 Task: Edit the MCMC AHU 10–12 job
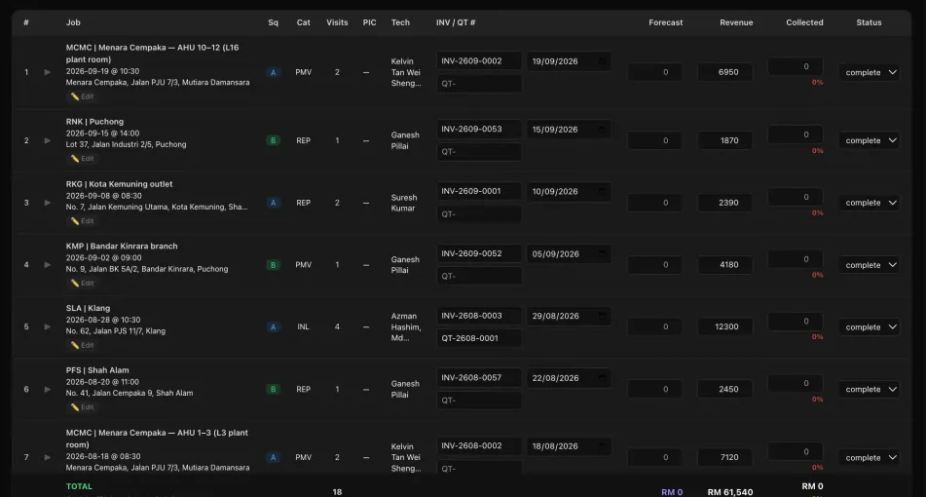point(83,96)
